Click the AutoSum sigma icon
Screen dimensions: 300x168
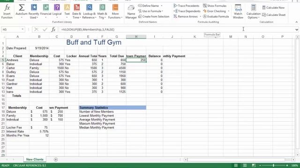click(22, 8)
